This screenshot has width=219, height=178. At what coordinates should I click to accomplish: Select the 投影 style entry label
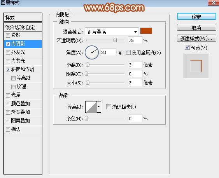16,35
